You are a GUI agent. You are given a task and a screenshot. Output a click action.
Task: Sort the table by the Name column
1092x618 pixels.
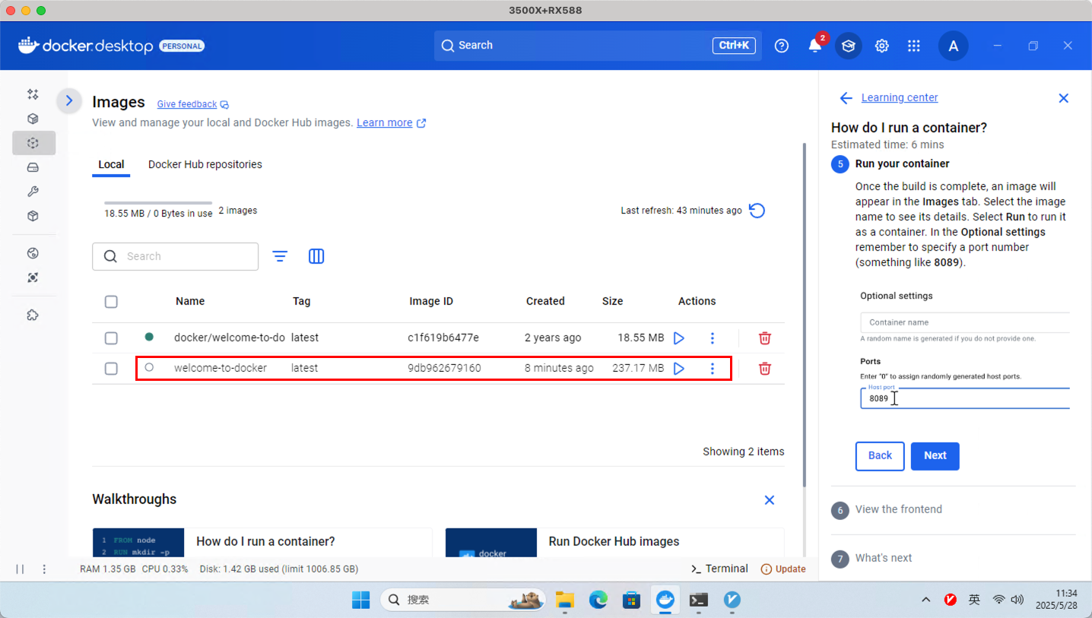[x=190, y=301]
